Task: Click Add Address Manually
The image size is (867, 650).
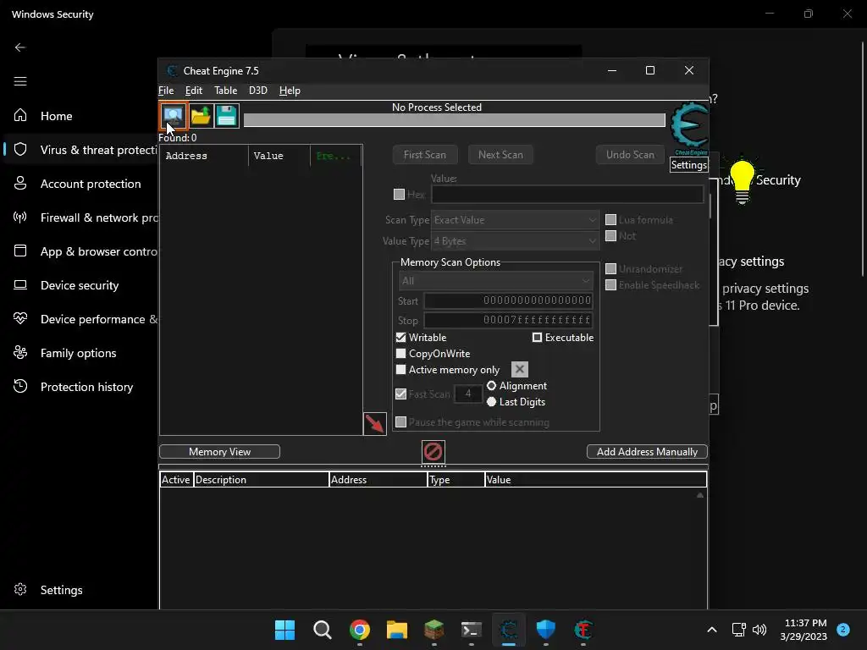Action: tap(647, 452)
